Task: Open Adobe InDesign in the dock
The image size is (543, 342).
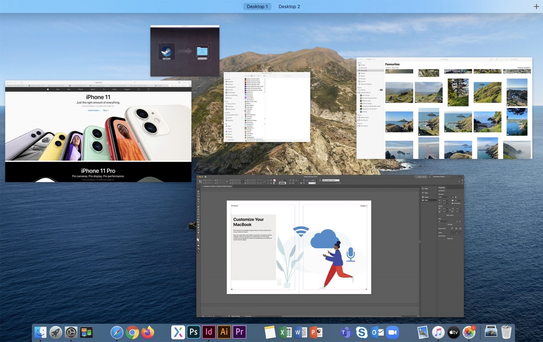Action: [209, 332]
